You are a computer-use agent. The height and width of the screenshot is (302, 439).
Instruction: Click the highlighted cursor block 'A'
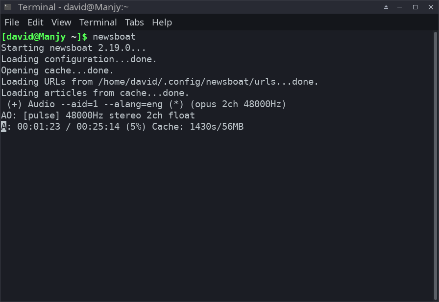(4, 127)
